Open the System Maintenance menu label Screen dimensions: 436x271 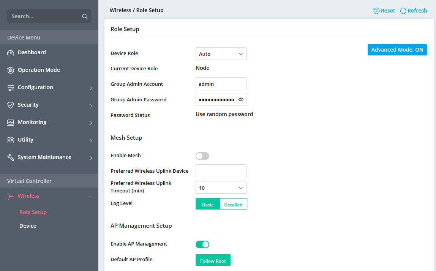(x=44, y=157)
